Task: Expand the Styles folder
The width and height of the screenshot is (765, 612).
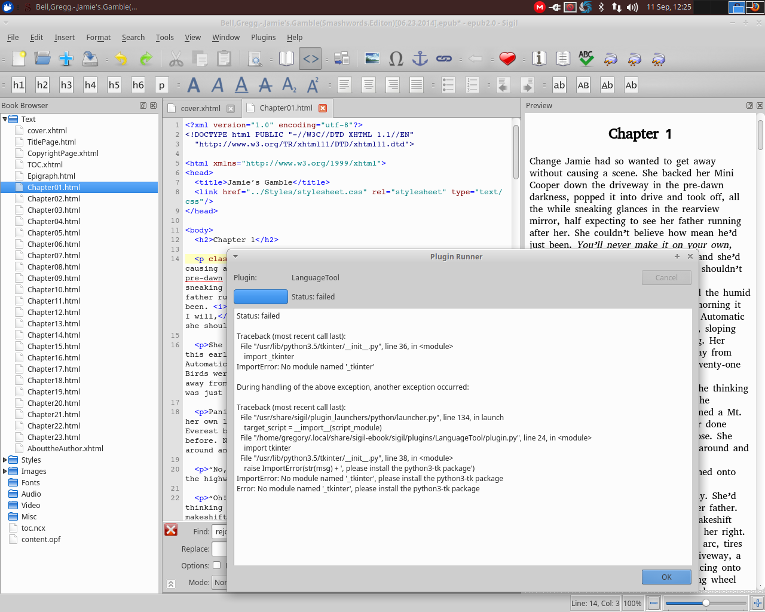Action: pyautogui.click(x=5, y=460)
